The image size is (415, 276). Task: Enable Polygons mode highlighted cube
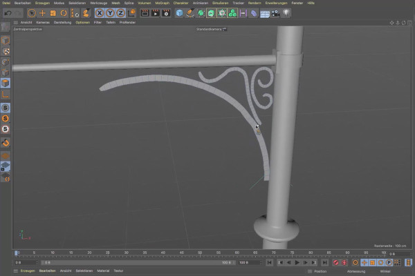click(6, 83)
